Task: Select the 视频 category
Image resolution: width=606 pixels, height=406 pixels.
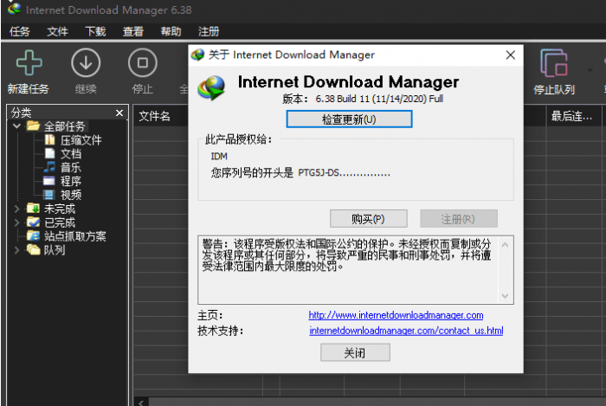Action: pos(71,195)
